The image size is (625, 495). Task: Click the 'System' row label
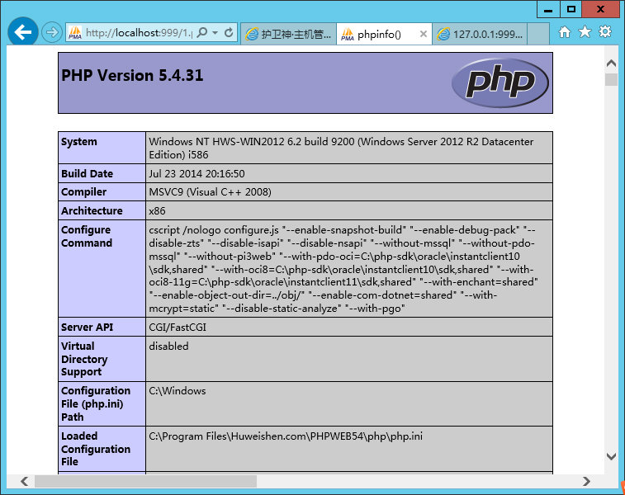pos(79,142)
